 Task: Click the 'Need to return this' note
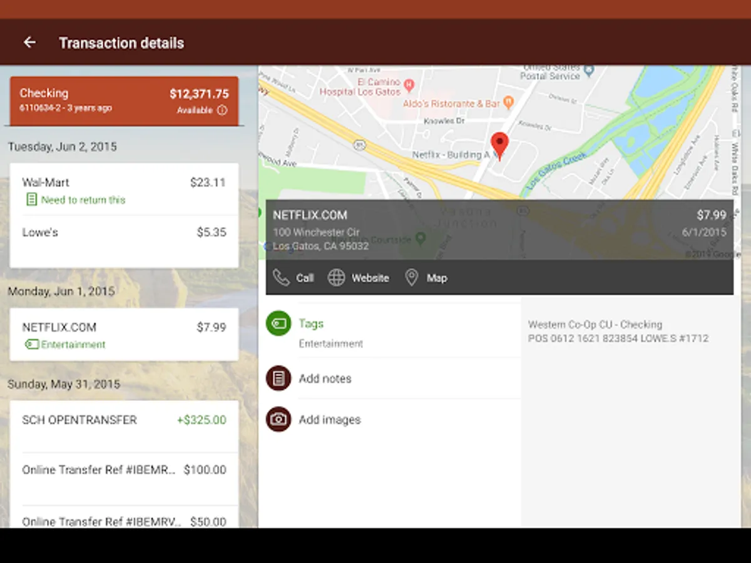tap(83, 200)
